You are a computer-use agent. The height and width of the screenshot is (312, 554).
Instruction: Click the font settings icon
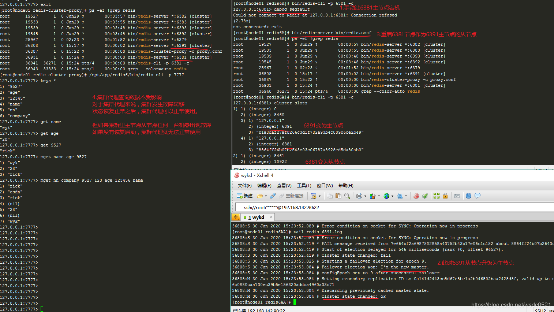point(400,196)
